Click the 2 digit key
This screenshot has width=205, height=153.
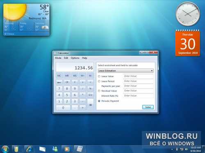point(67,101)
